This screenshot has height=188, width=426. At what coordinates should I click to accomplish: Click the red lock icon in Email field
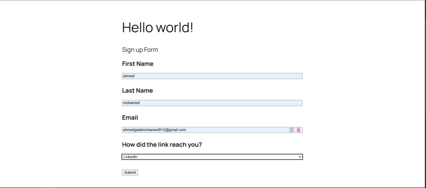[x=298, y=130]
